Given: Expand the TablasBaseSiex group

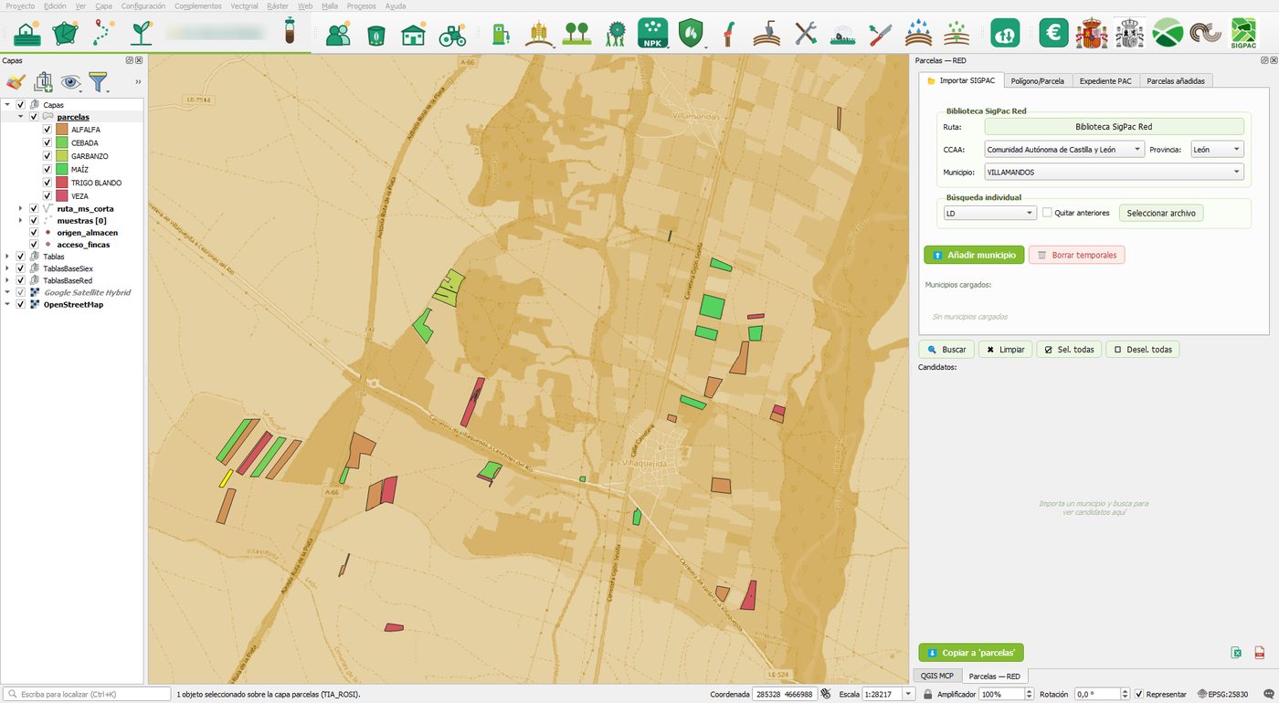Looking at the screenshot, I should 7,268.
